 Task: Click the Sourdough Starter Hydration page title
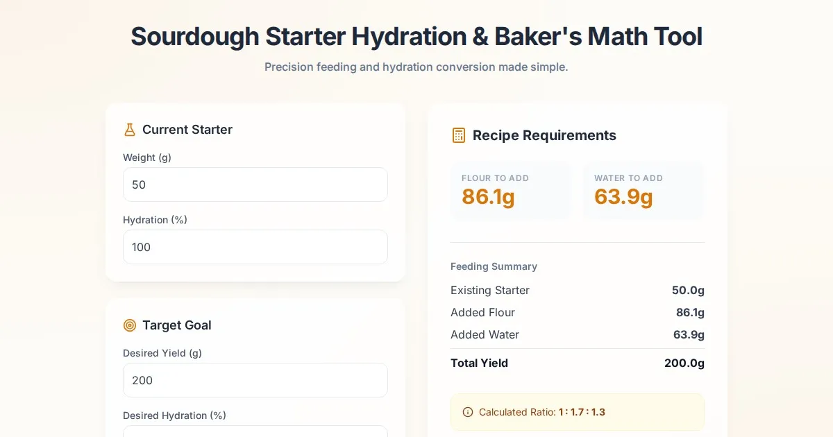[x=416, y=36]
